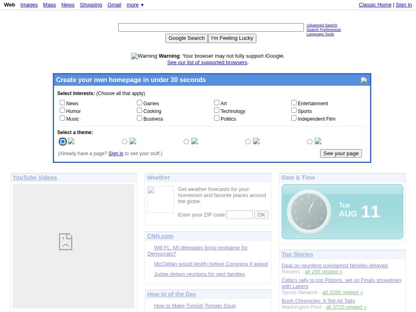Check the Business interest box
The image size is (416, 312).
tap(140, 118)
